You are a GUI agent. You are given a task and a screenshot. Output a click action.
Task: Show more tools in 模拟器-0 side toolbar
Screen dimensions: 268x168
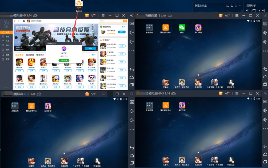pos(132,51)
